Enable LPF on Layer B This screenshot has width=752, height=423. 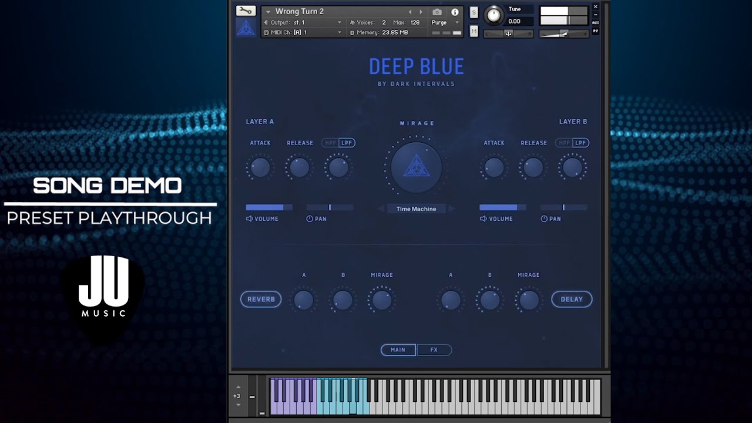tap(580, 143)
